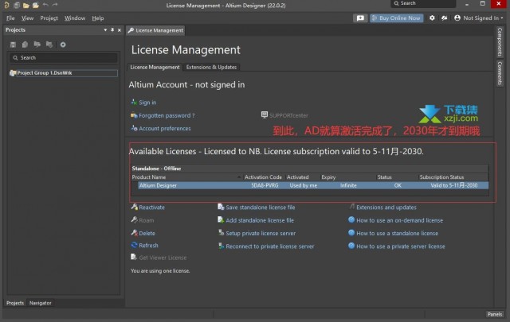Click the copy documents icon in Projects panel
510x322 pixels.
click(x=25, y=45)
